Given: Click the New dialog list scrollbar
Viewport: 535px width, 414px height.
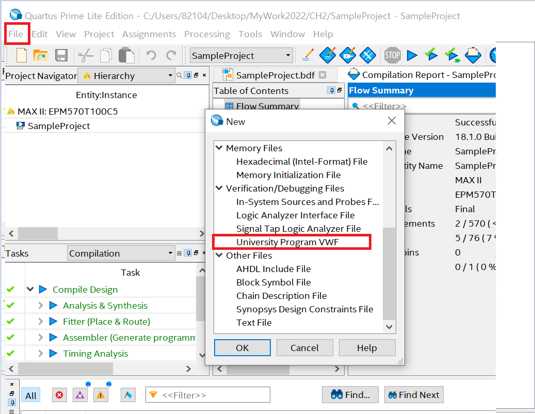Looking at the screenshot, I should (x=389, y=273).
